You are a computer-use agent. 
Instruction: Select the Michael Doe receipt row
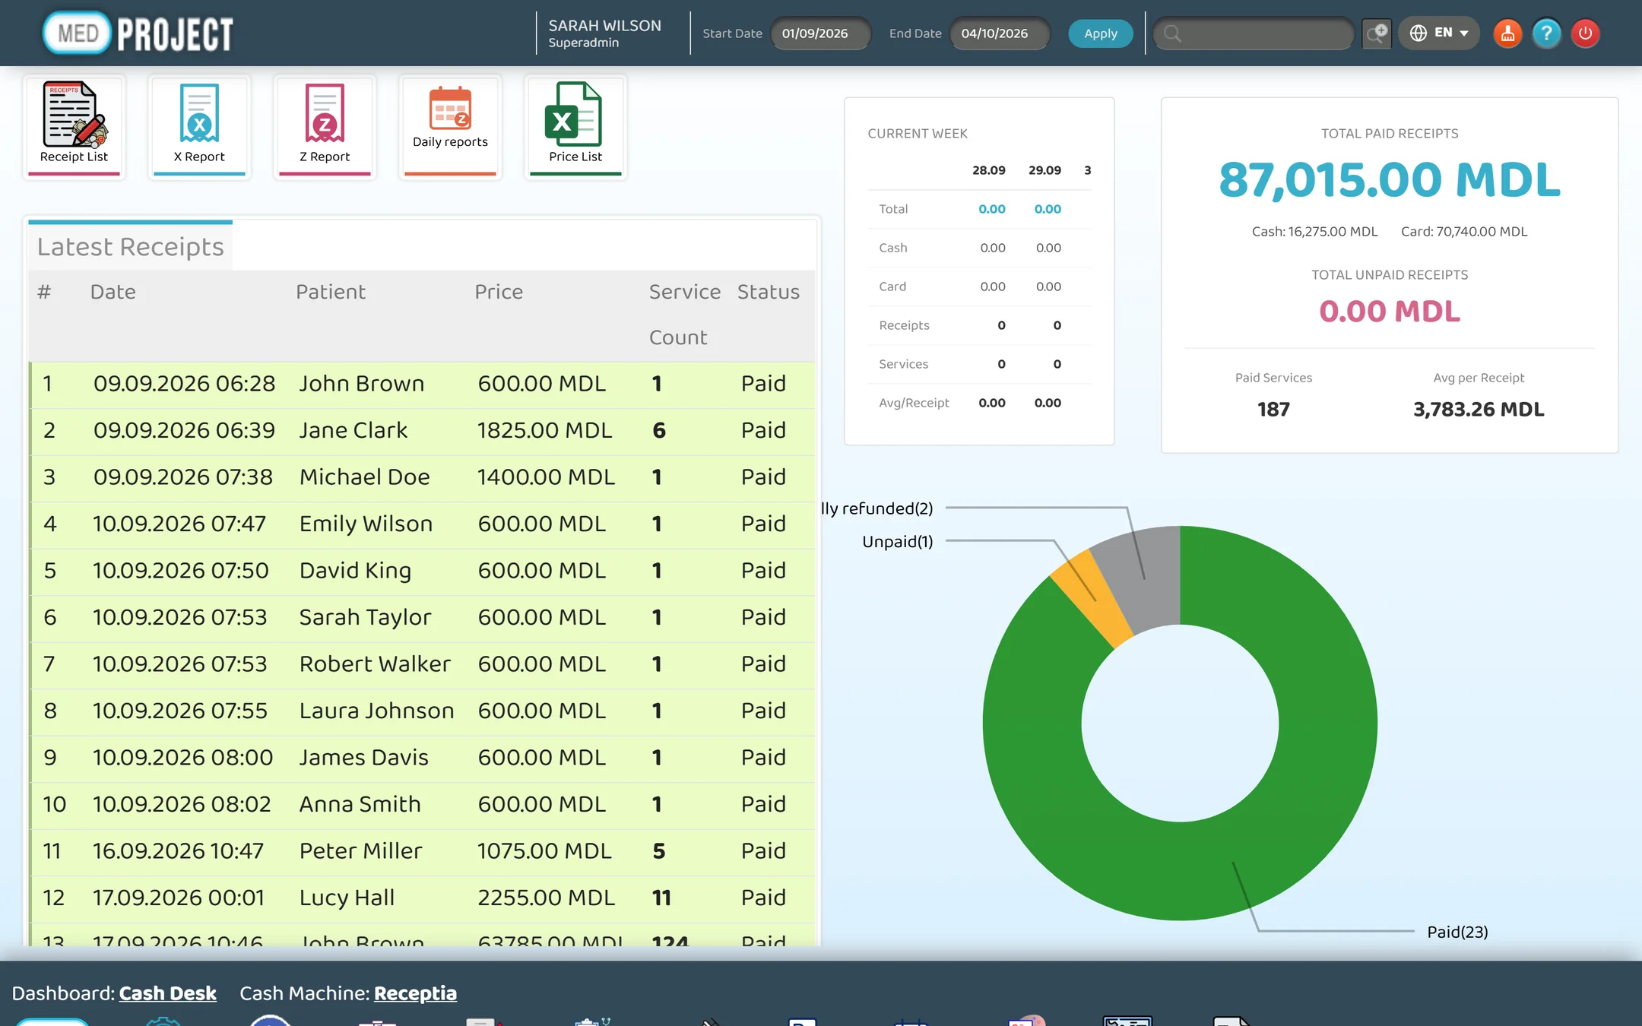coord(423,477)
